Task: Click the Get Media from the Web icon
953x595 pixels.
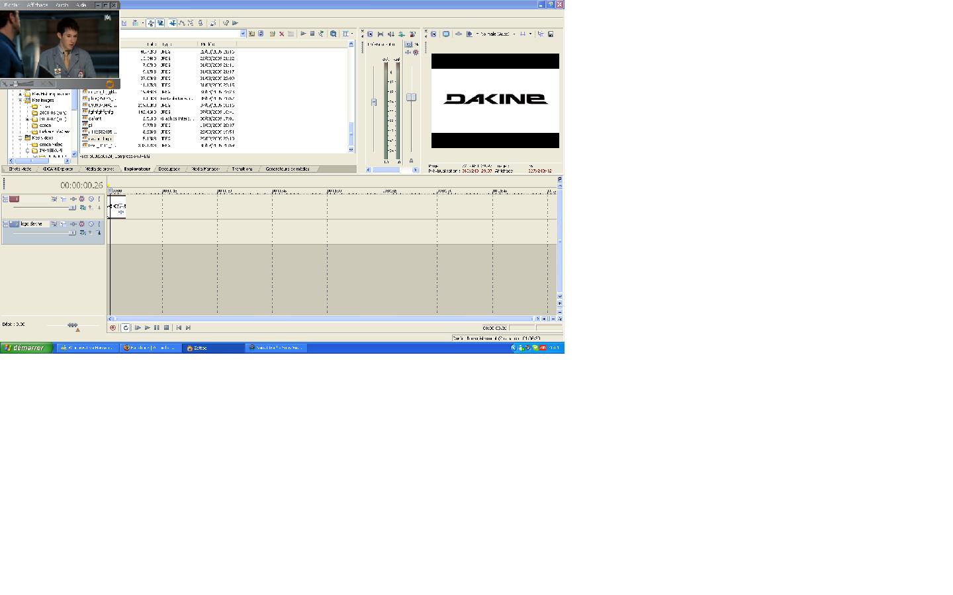Action: pos(334,34)
